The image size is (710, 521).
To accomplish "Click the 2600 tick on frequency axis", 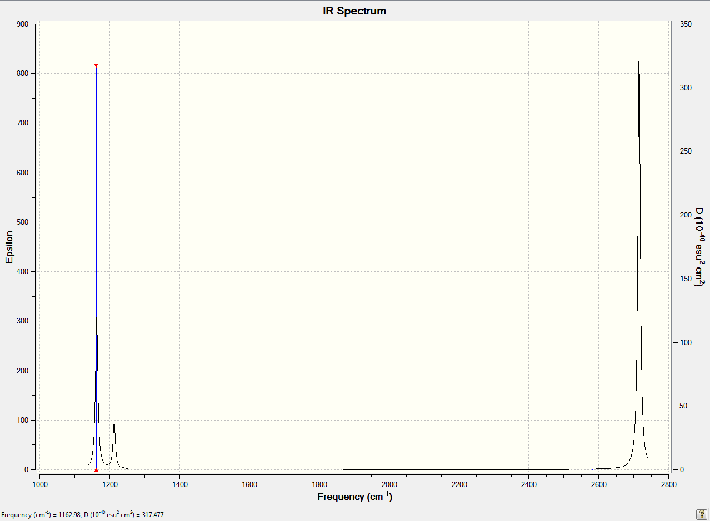I will point(598,484).
